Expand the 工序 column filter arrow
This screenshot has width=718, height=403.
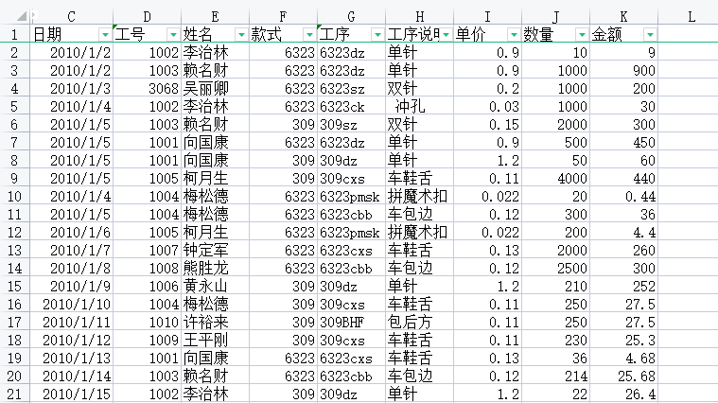coord(377,35)
